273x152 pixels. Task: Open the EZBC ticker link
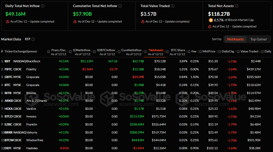tap(8, 125)
